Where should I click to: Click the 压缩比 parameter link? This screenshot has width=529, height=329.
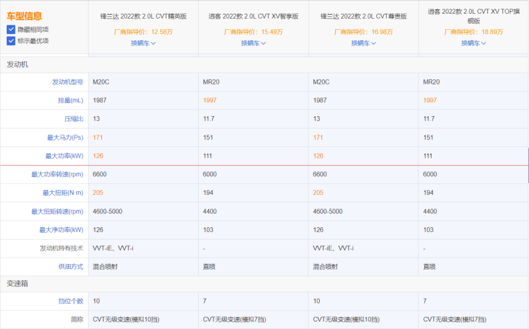click(74, 119)
